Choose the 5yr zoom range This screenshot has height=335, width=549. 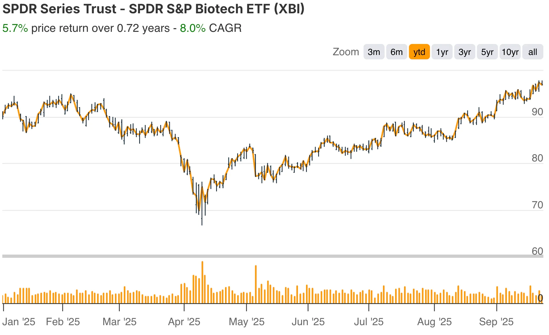pos(487,52)
